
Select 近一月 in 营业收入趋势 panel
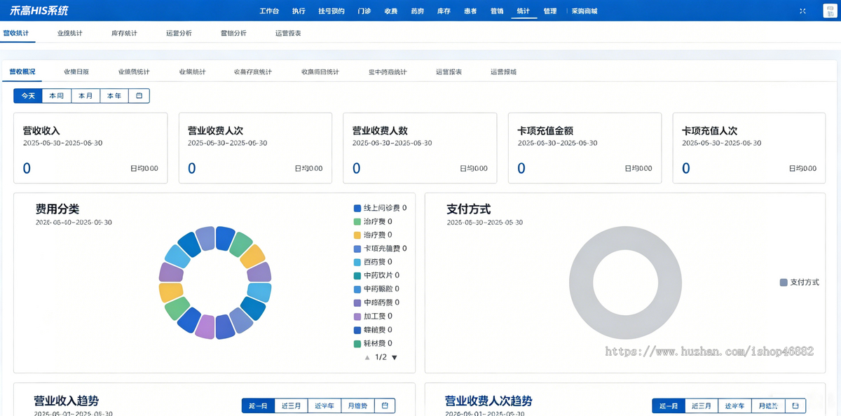point(259,405)
